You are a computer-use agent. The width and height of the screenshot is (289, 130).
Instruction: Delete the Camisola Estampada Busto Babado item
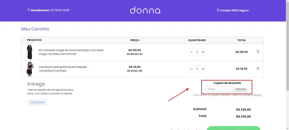pyautogui.click(x=258, y=69)
